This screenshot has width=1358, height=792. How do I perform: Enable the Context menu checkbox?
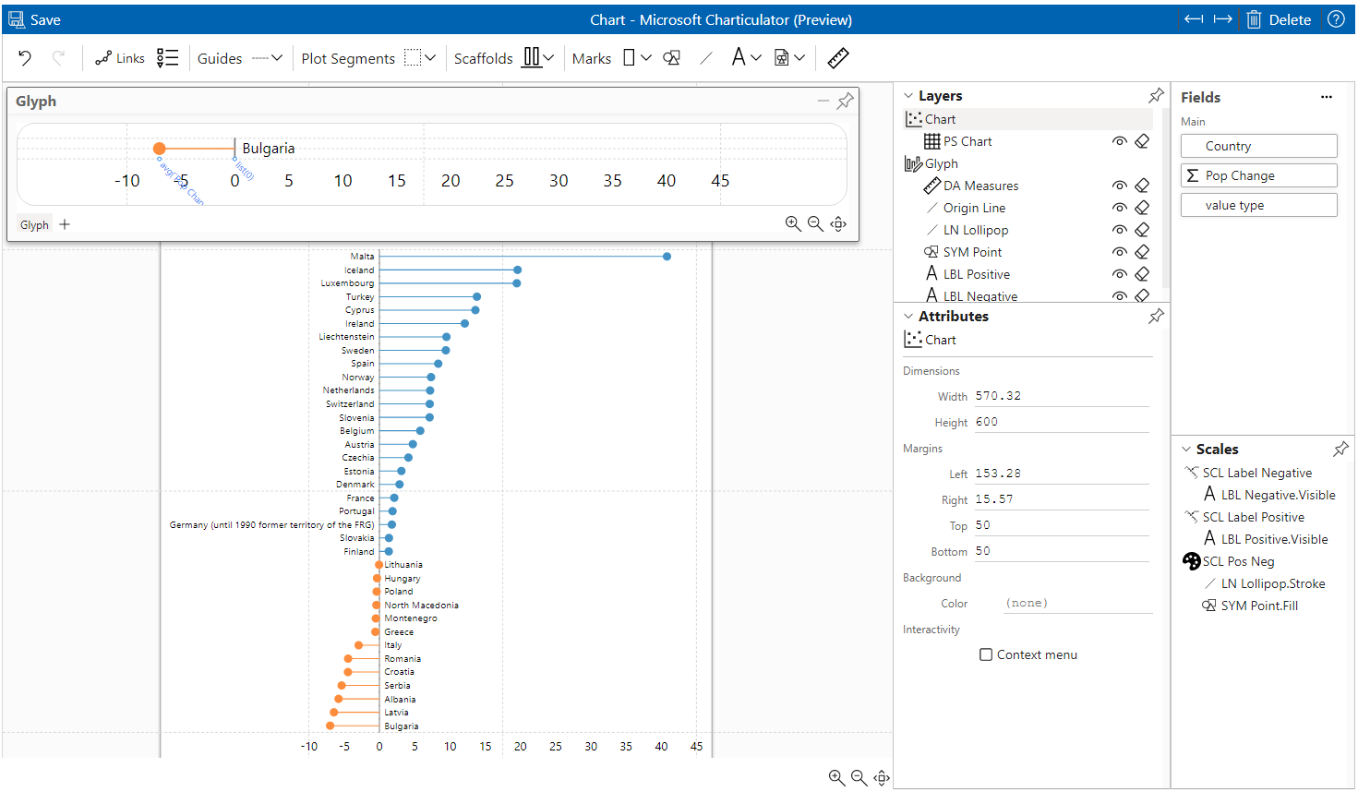[985, 654]
